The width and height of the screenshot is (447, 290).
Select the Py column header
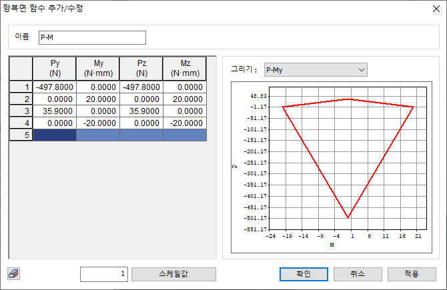[55, 69]
